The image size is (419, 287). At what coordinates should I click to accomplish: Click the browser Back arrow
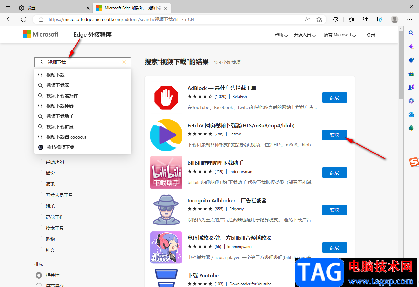9,19
